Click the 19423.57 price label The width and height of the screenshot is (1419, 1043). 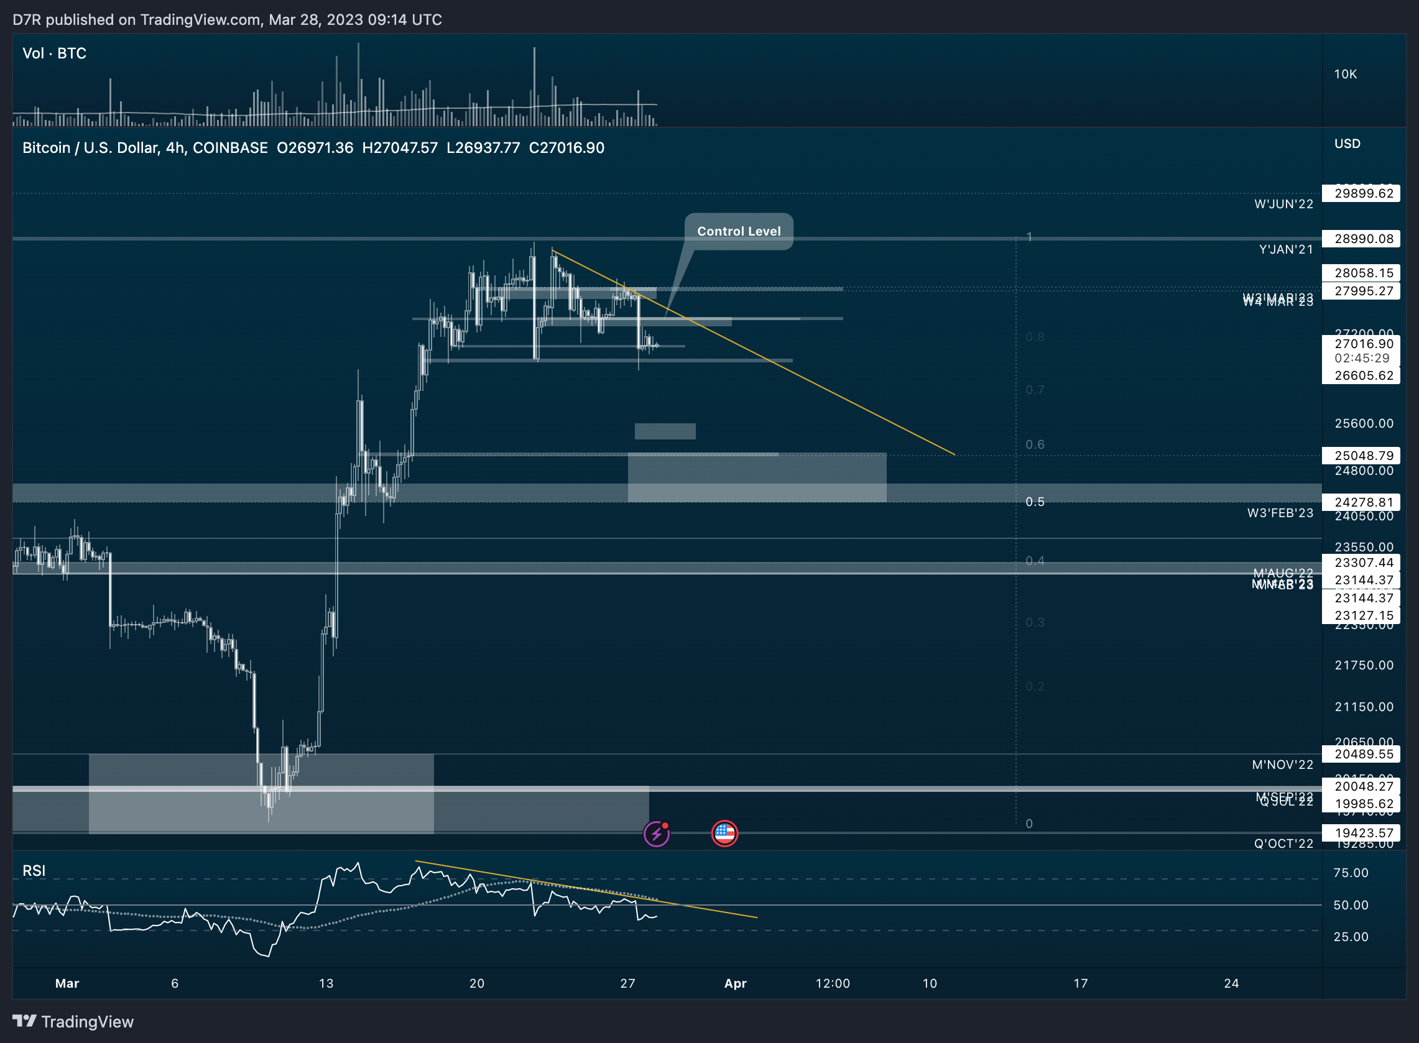point(1361,834)
